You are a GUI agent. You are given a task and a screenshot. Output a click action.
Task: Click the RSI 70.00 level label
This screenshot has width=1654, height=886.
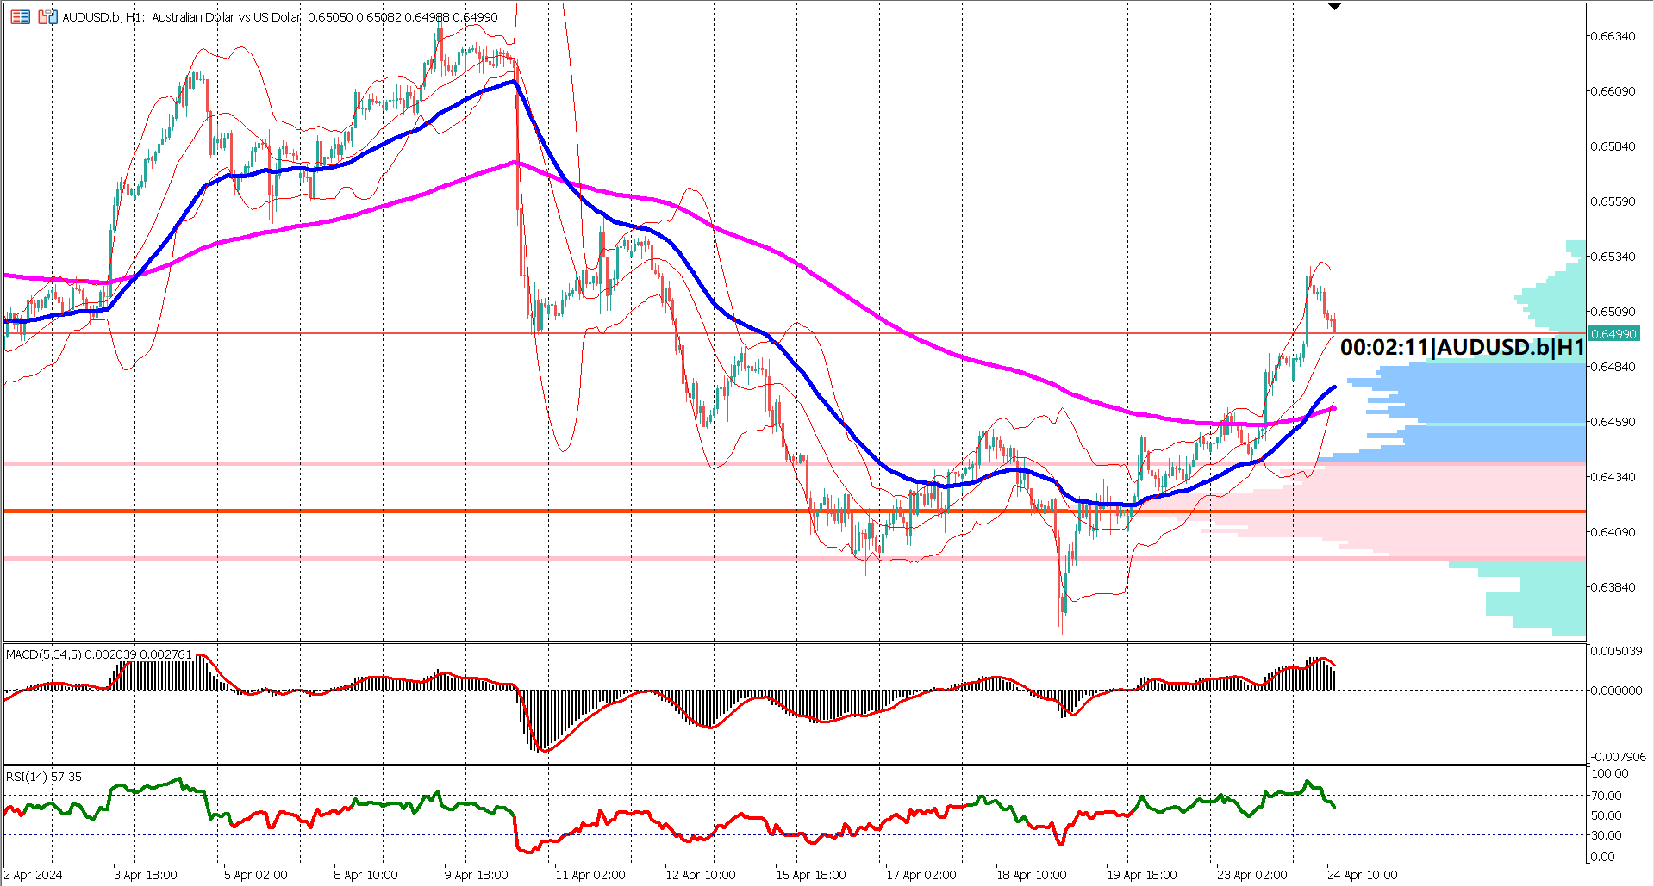pos(1607,796)
